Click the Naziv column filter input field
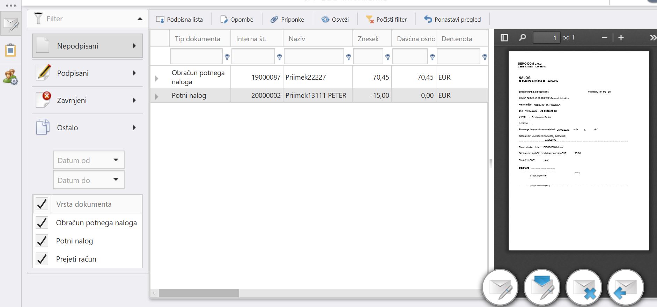Image resolution: width=657 pixels, height=307 pixels. pos(314,56)
